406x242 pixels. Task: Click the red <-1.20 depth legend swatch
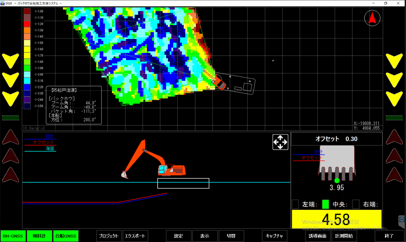tap(27, 24)
